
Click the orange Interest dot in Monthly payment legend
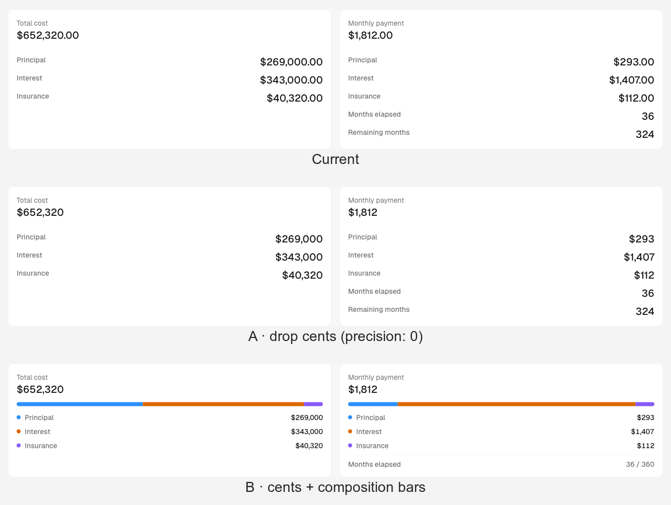click(x=350, y=432)
